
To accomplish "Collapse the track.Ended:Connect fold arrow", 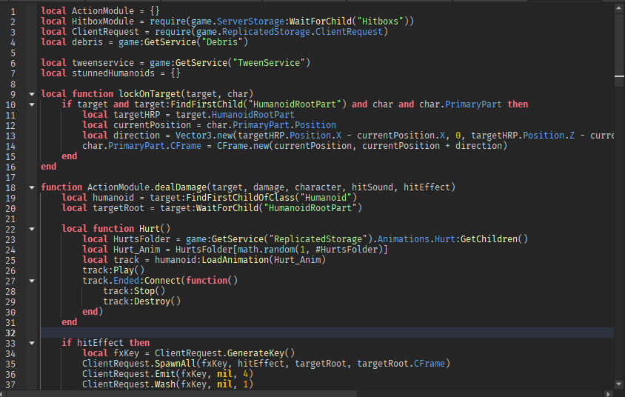I will click(32, 281).
